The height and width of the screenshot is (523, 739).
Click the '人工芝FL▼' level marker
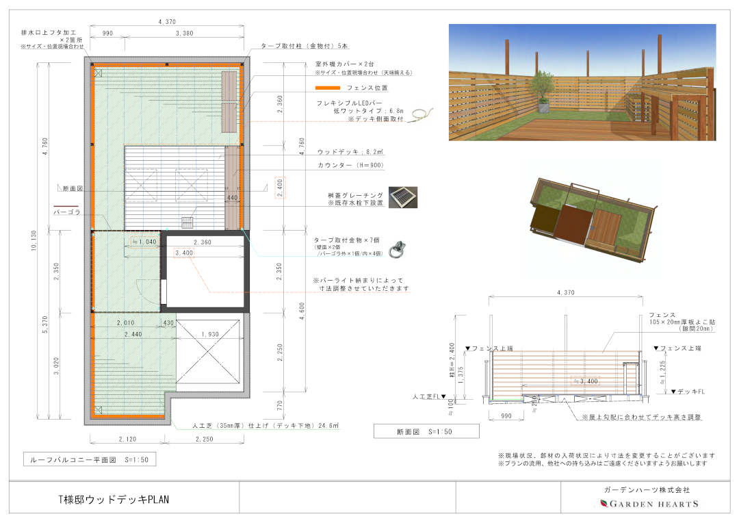[429, 396]
